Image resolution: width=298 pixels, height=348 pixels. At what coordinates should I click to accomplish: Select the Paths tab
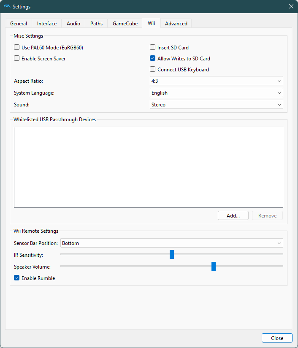96,24
